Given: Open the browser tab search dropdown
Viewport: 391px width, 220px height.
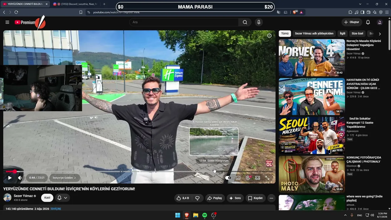Looking at the screenshot, I should [x=360, y=4].
